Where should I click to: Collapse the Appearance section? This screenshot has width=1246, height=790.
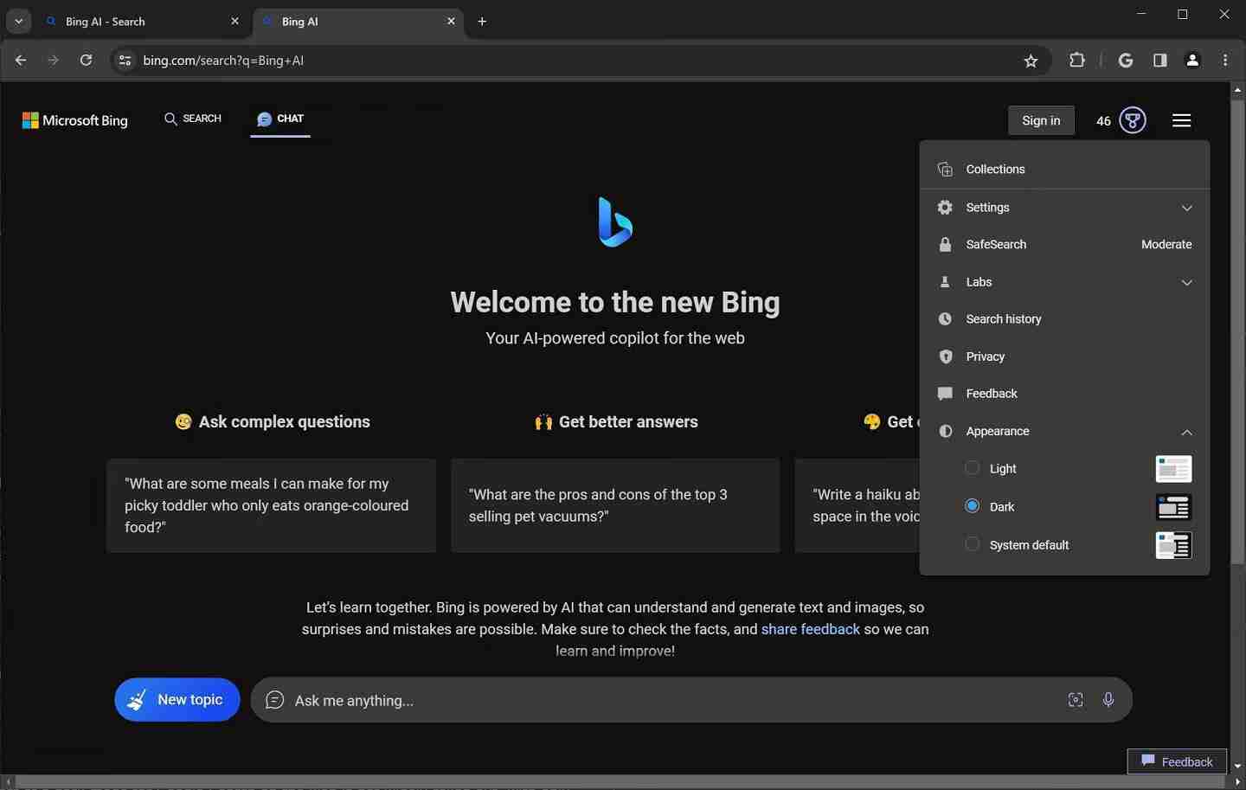(1187, 432)
